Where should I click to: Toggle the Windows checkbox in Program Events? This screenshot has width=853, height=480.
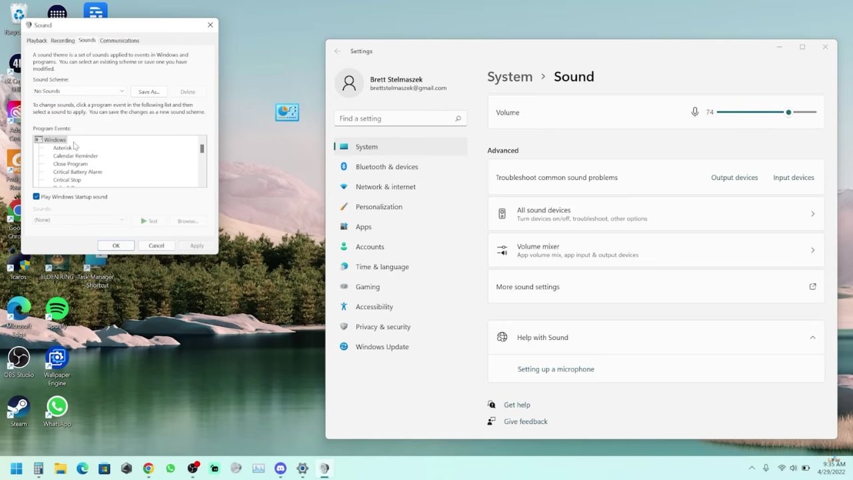point(38,139)
